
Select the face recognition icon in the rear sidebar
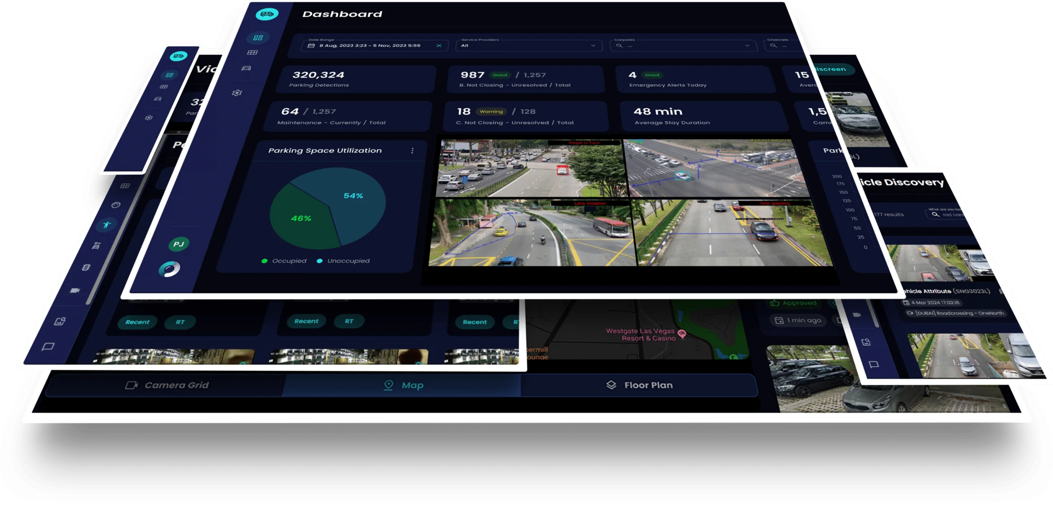[116, 205]
